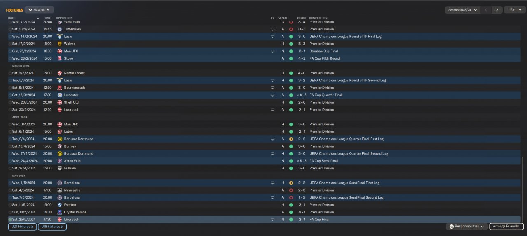The height and width of the screenshot is (236, 527).
Task: Click the Nottm Forest club badge
Action: [x=60, y=73]
